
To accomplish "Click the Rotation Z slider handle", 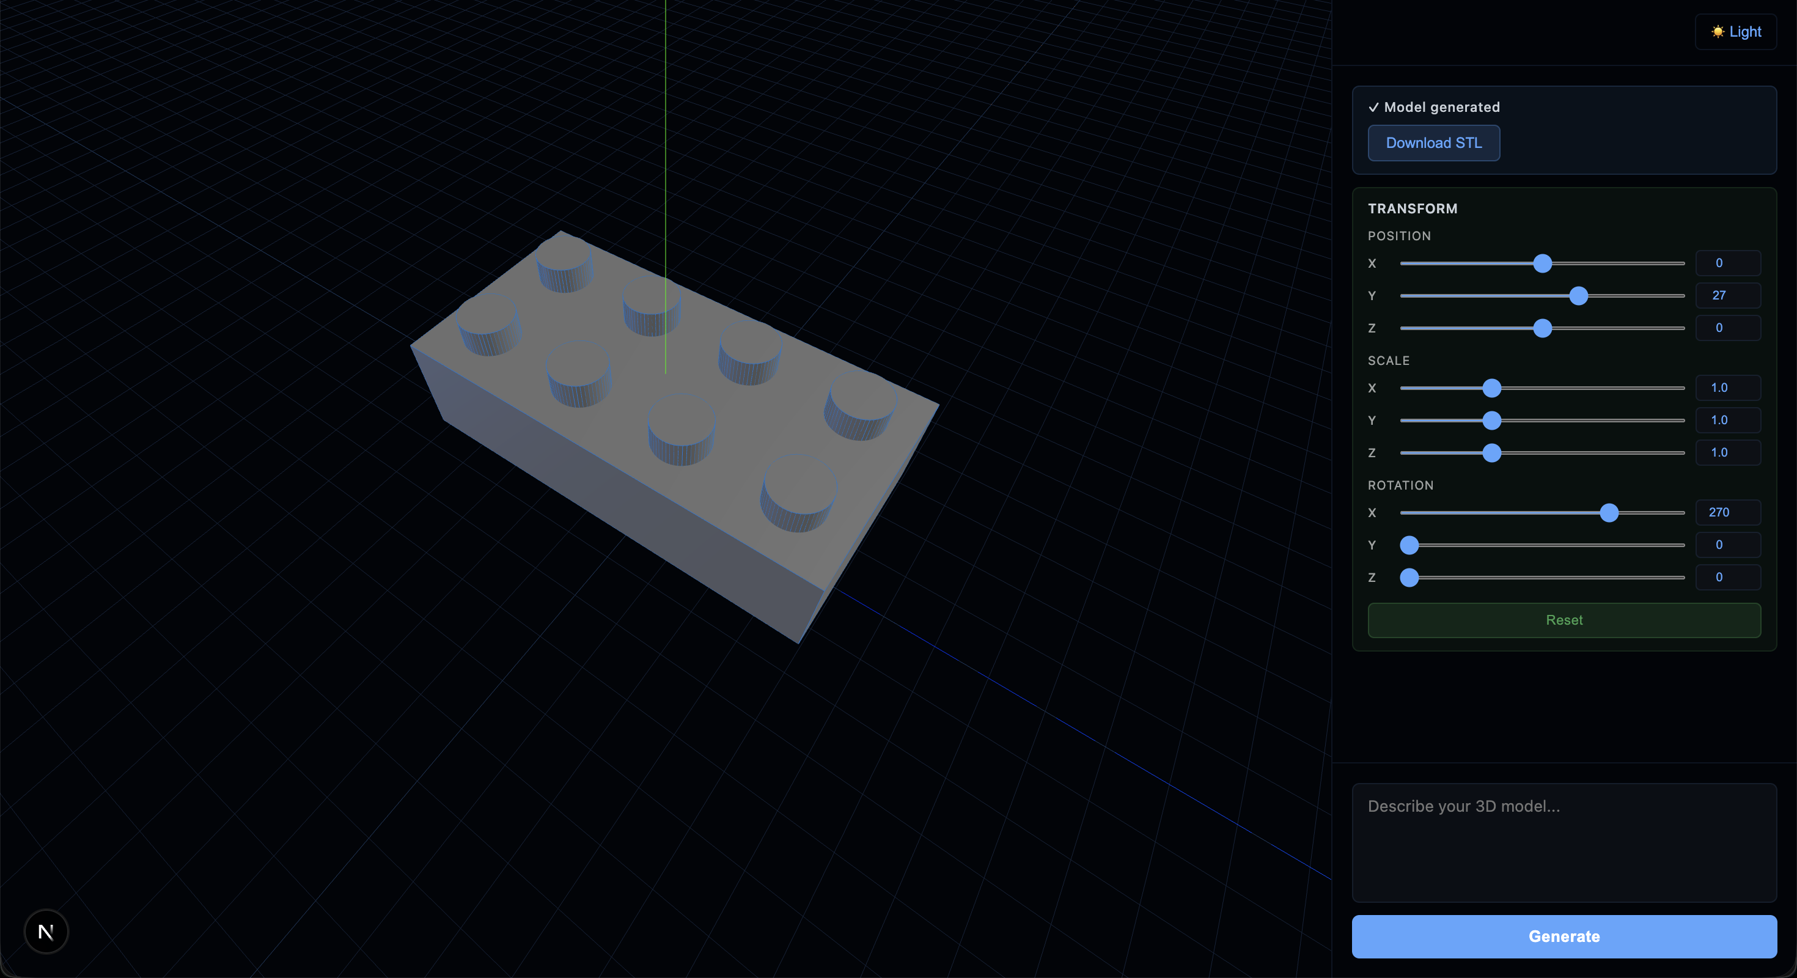I will (x=1410, y=578).
